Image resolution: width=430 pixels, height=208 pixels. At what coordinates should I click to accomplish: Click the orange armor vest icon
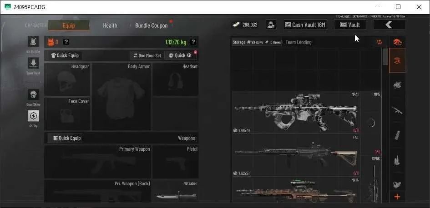pos(51,42)
